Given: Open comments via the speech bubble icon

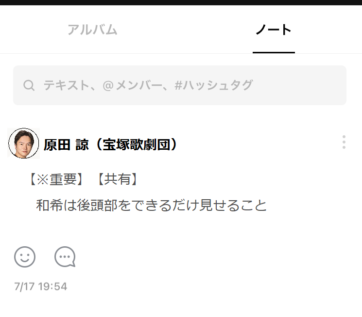Looking at the screenshot, I should 65,257.
